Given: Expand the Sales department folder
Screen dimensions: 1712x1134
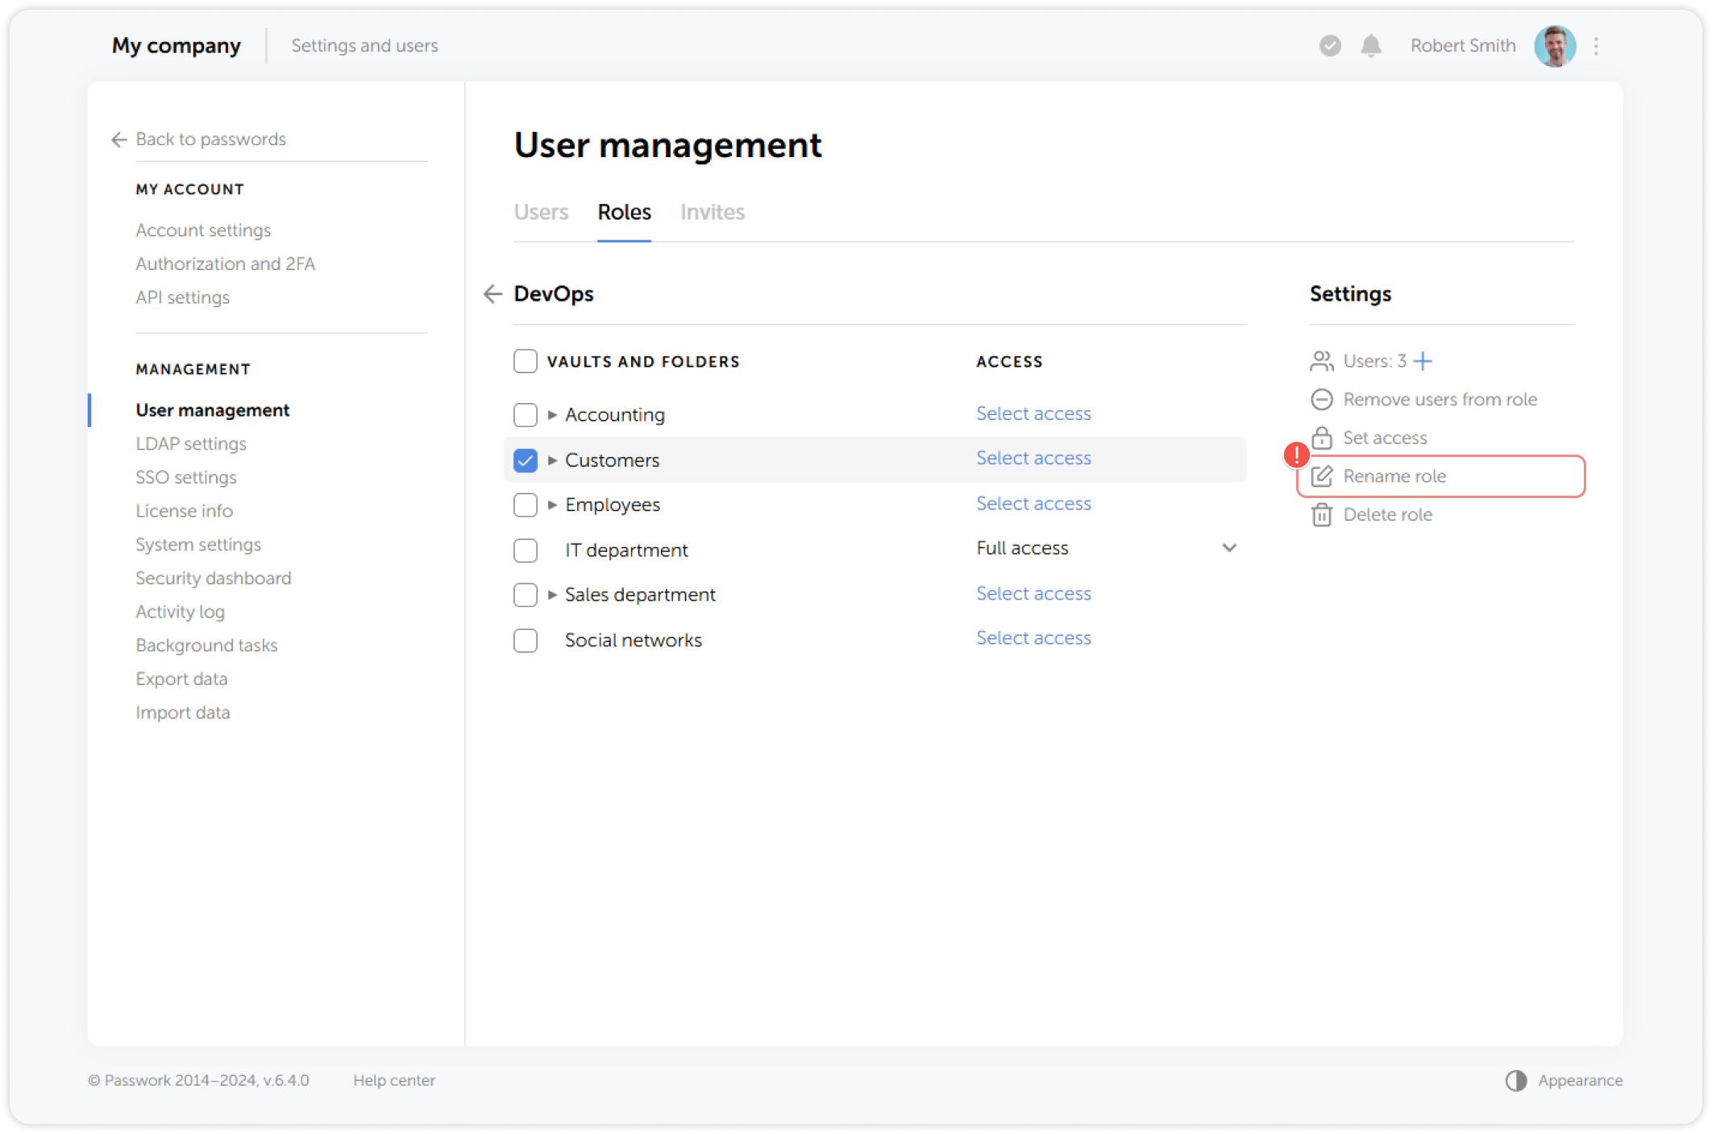Looking at the screenshot, I should [x=552, y=595].
